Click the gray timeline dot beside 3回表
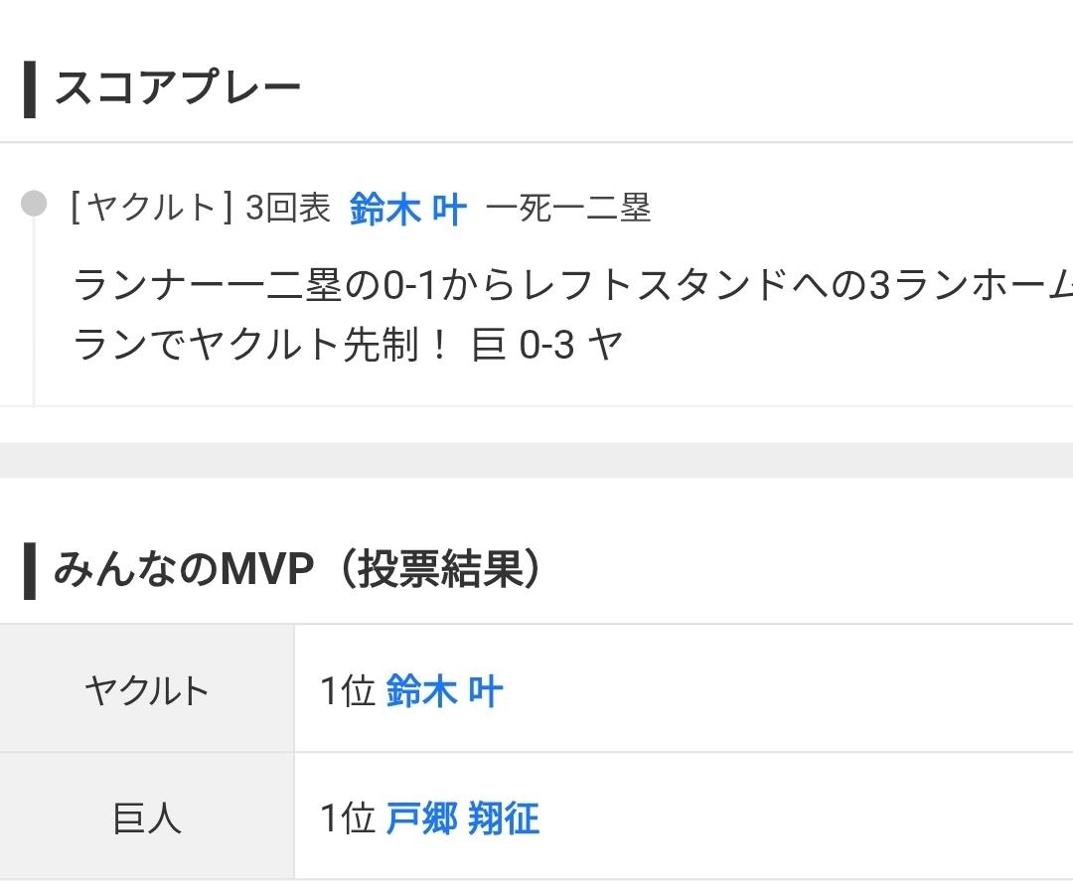The width and height of the screenshot is (1073, 886). pyautogui.click(x=34, y=204)
